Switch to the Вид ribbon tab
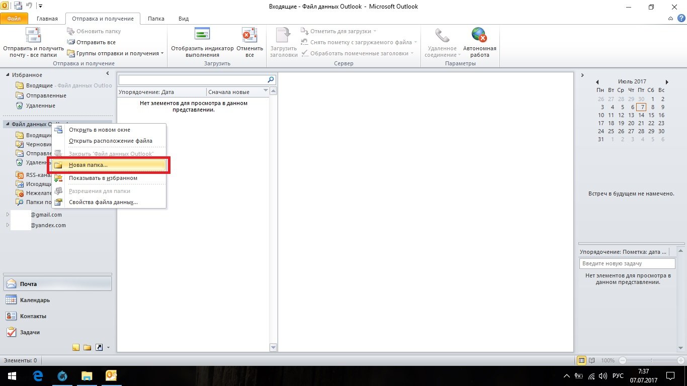Screen dimensions: 687x386 click(184, 19)
